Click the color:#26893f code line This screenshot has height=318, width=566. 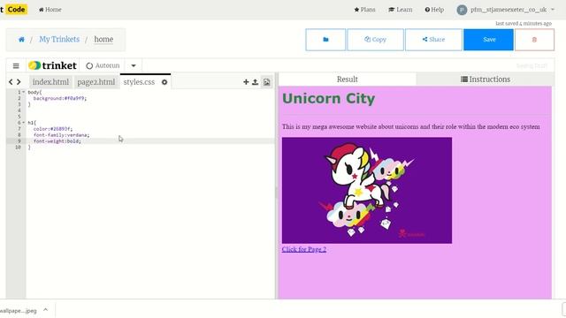53,129
